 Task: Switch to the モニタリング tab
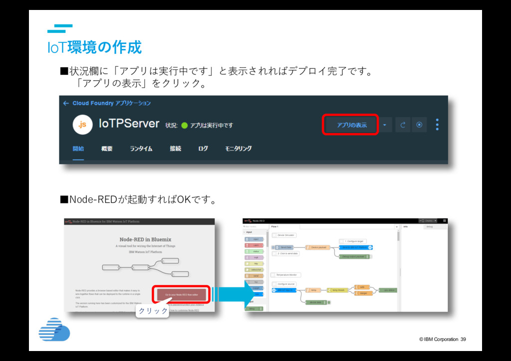(238, 149)
